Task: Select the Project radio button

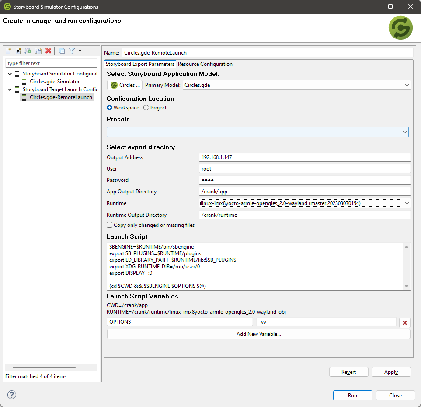Action: 146,108
